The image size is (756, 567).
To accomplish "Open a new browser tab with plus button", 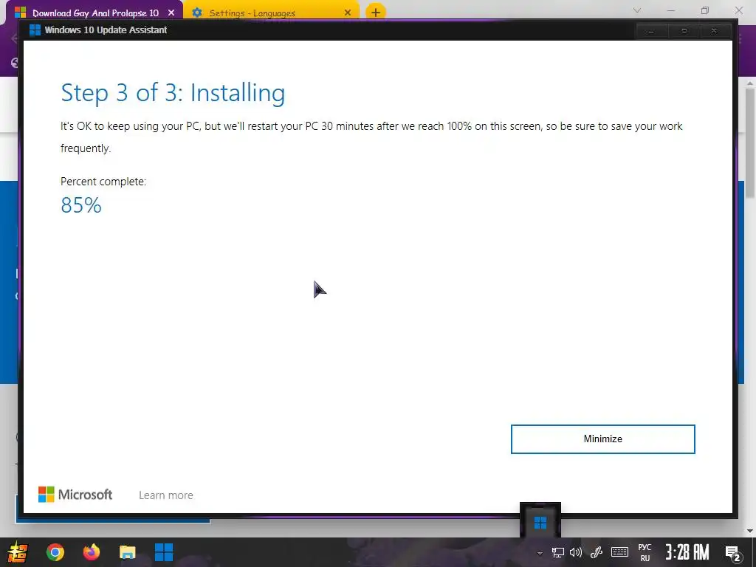I will (376, 12).
